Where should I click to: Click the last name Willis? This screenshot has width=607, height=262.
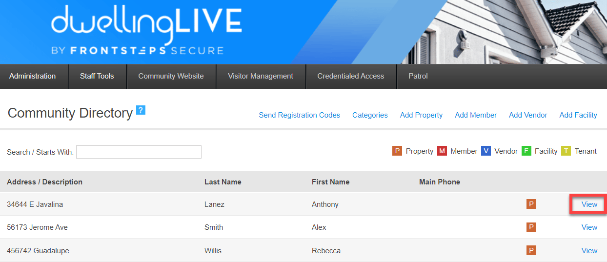(213, 251)
